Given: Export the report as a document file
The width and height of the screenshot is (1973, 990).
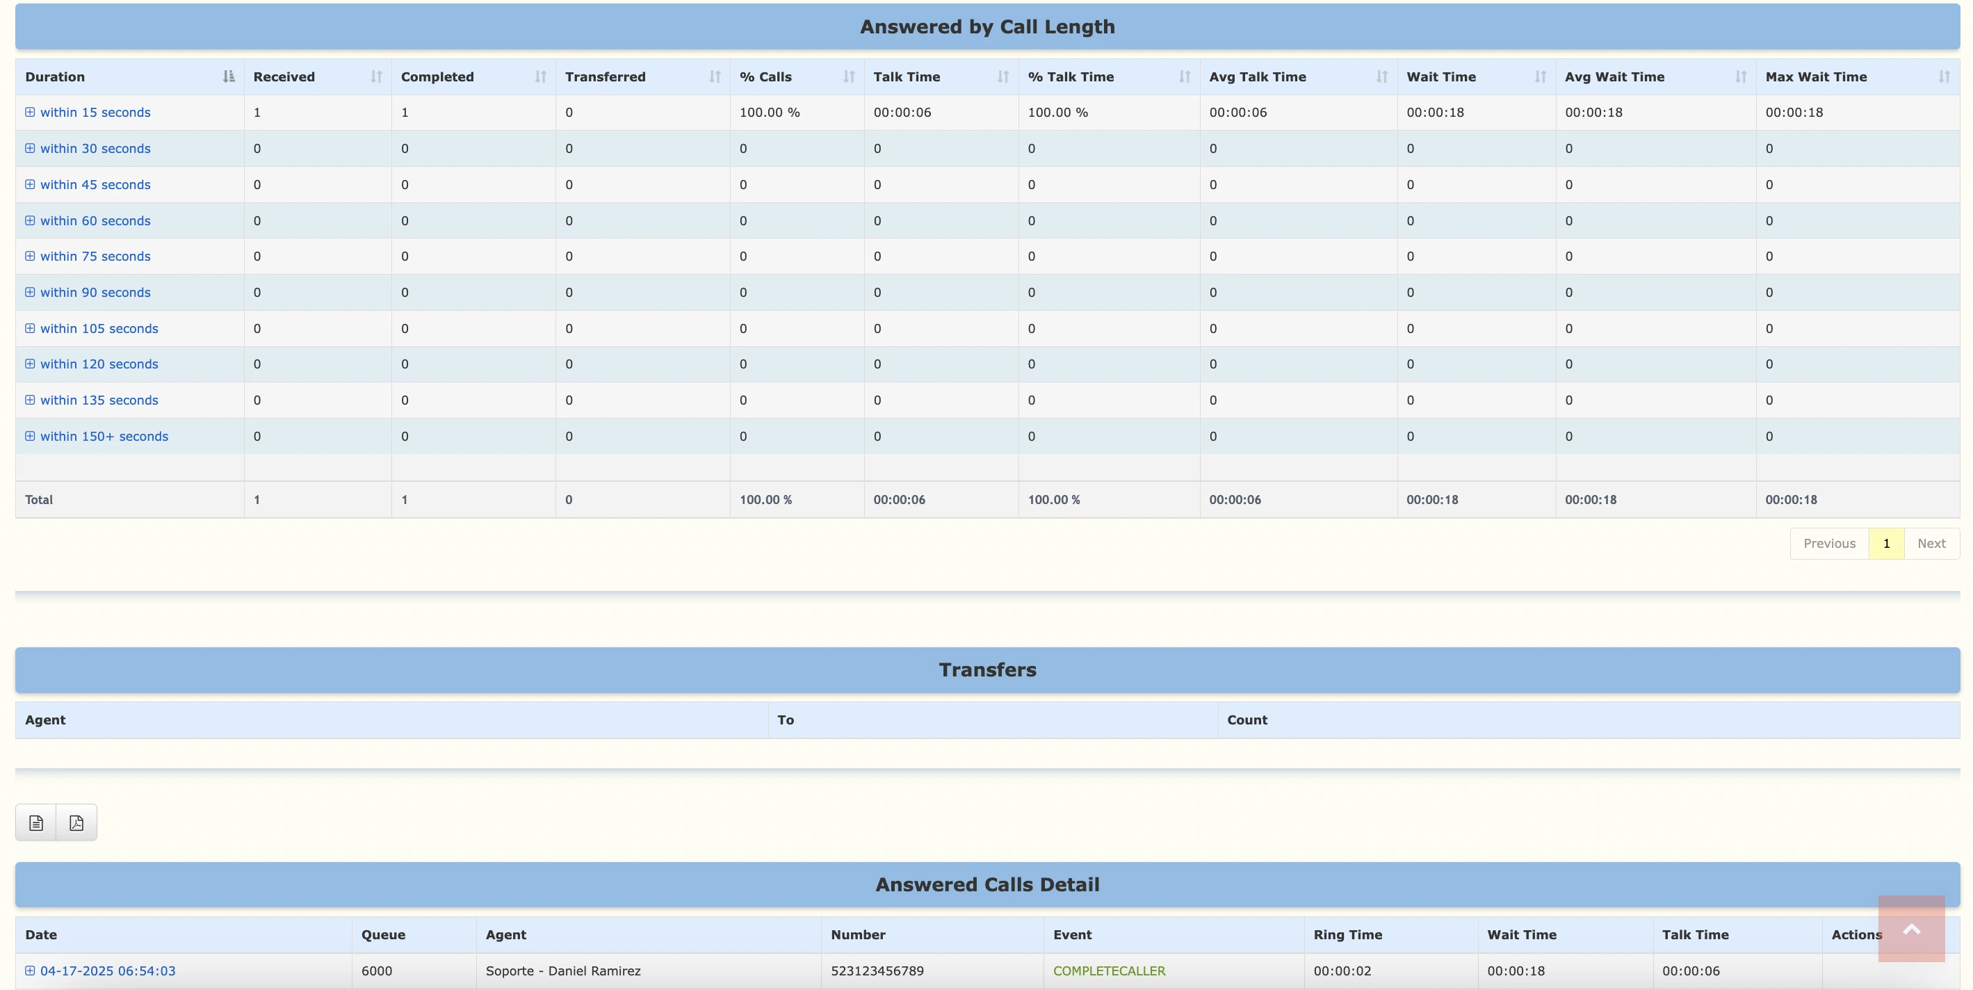Looking at the screenshot, I should [35, 822].
